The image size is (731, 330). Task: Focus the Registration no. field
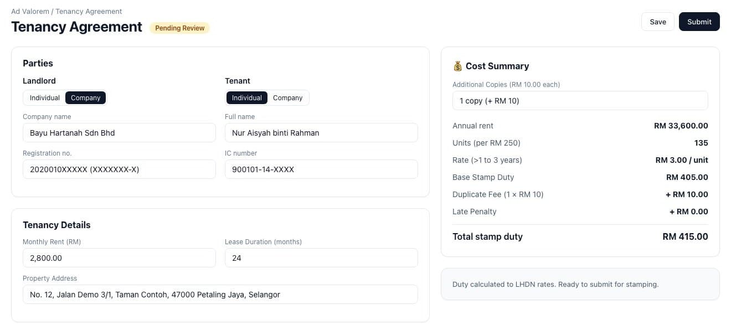coord(119,169)
